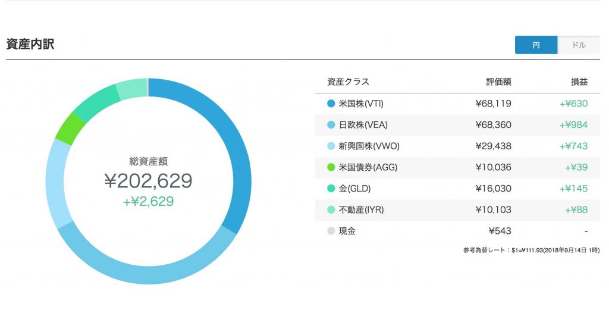
Task: Click the 評価額 column header
Action: (498, 82)
